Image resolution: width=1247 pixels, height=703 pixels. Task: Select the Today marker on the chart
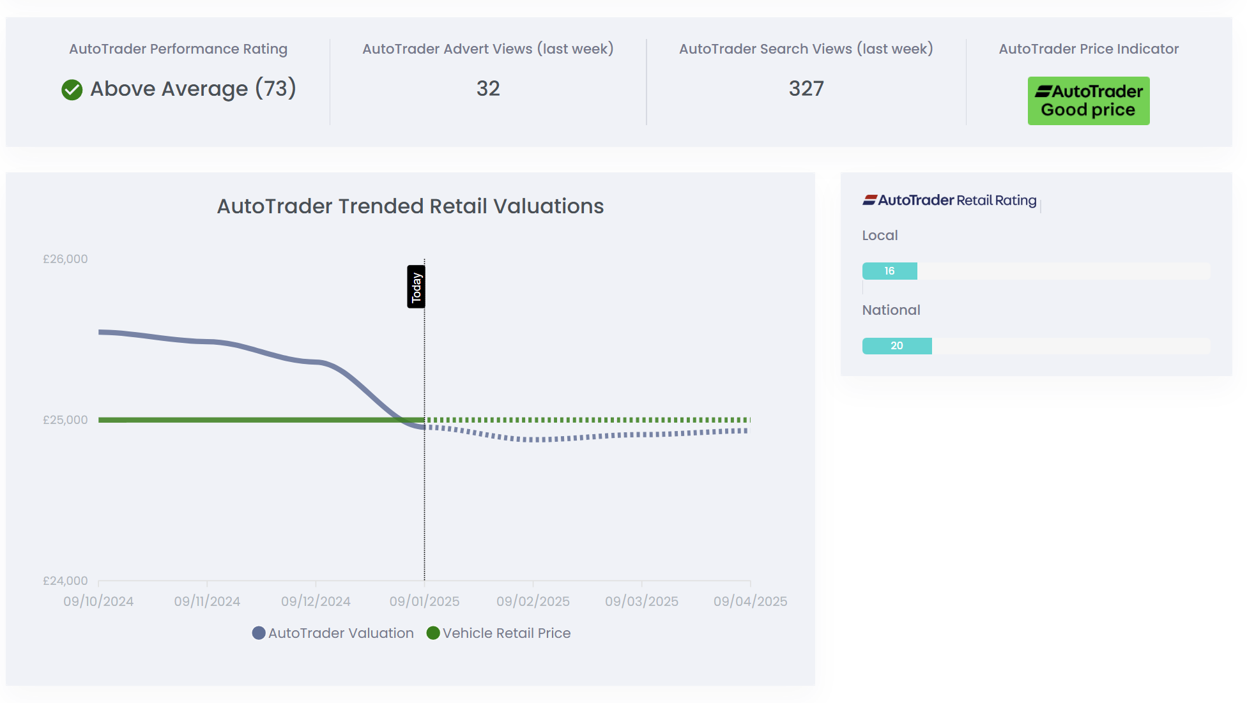[417, 287]
